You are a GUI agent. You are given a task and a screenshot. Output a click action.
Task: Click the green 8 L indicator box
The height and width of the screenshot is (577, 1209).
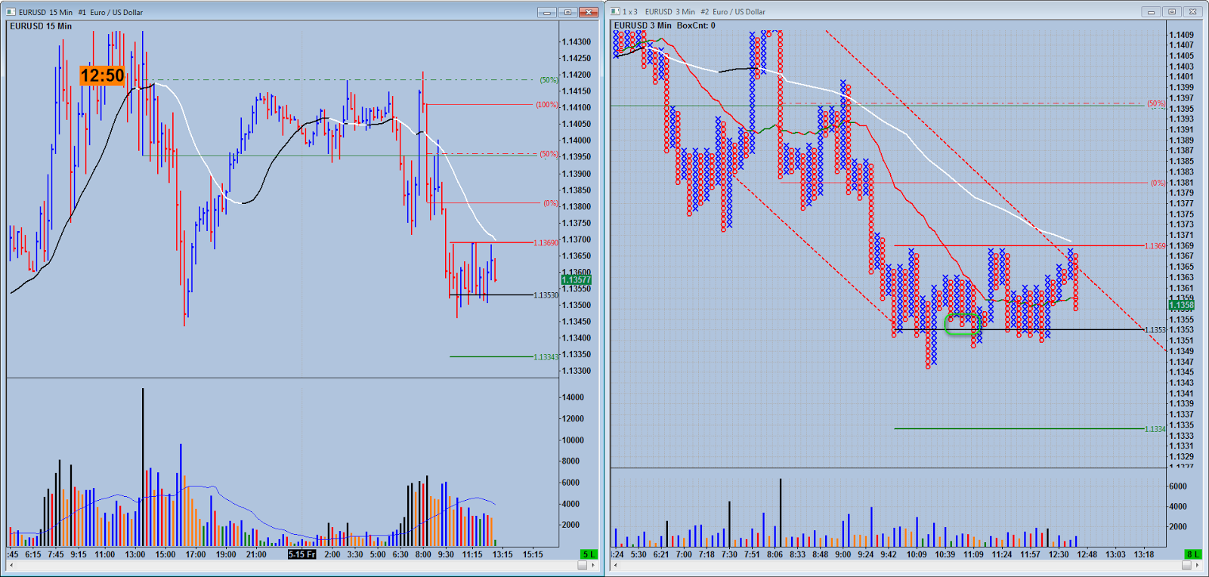click(x=1193, y=554)
